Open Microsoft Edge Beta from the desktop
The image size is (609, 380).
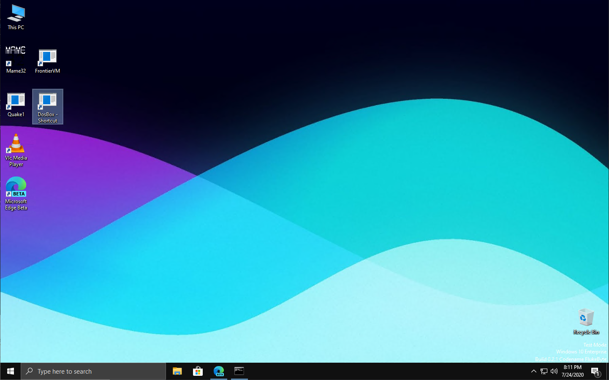pyautogui.click(x=16, y=186)
